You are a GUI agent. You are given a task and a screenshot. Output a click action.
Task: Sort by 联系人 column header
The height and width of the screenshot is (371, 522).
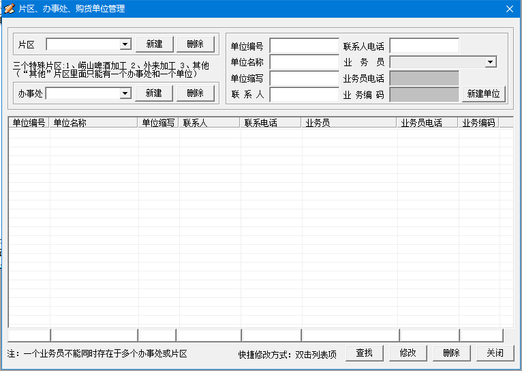click(209, 123)
